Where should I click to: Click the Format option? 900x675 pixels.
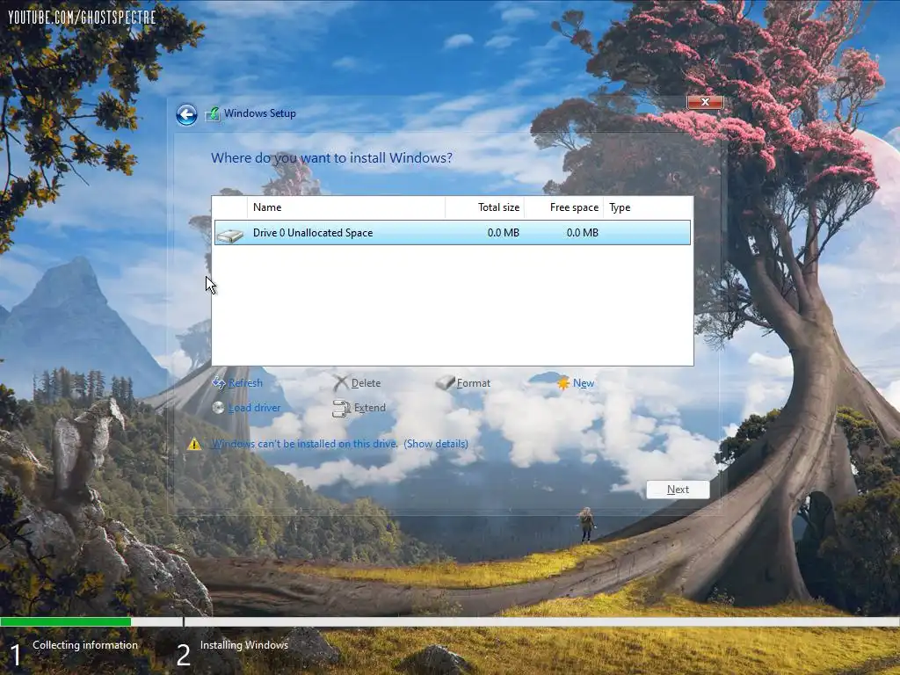(474, 383)
